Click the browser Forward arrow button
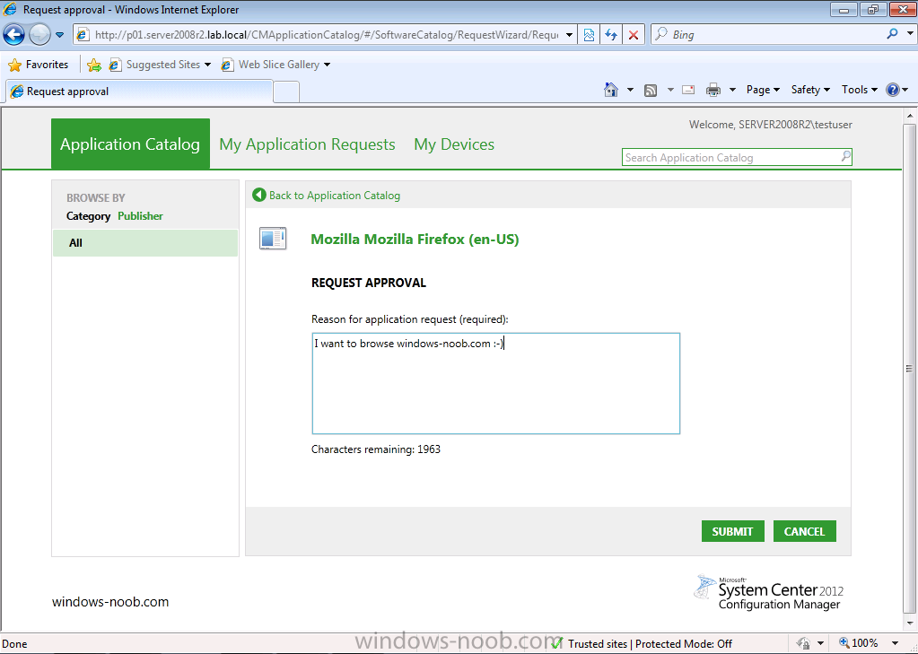 39,35
